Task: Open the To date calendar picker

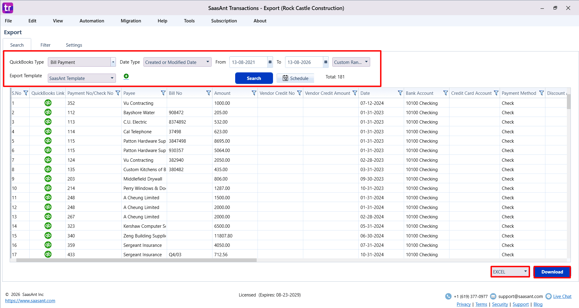Action: [x=326, y=62]
